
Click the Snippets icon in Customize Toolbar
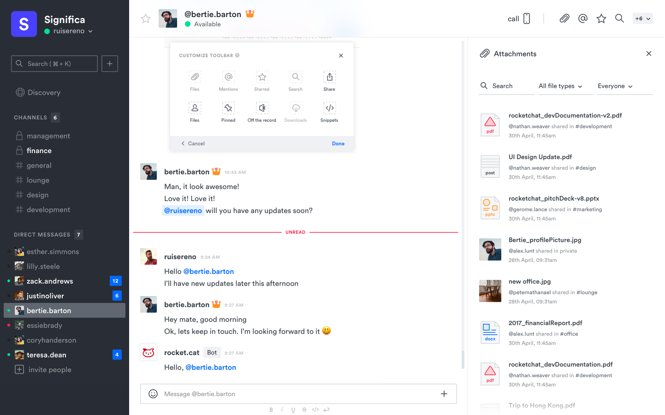pos(329,108)
